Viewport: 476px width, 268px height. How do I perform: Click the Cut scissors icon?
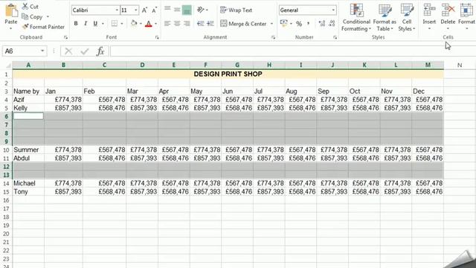point(25,7)
